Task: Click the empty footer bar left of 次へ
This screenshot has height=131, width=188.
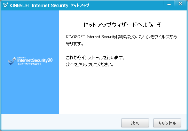Action: (x=60, y=123)
